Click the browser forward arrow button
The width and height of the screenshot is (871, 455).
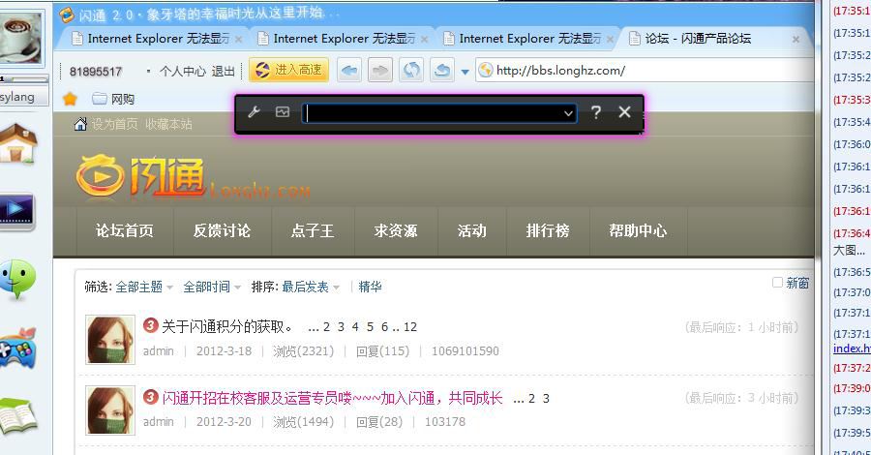tap(380, 70)
